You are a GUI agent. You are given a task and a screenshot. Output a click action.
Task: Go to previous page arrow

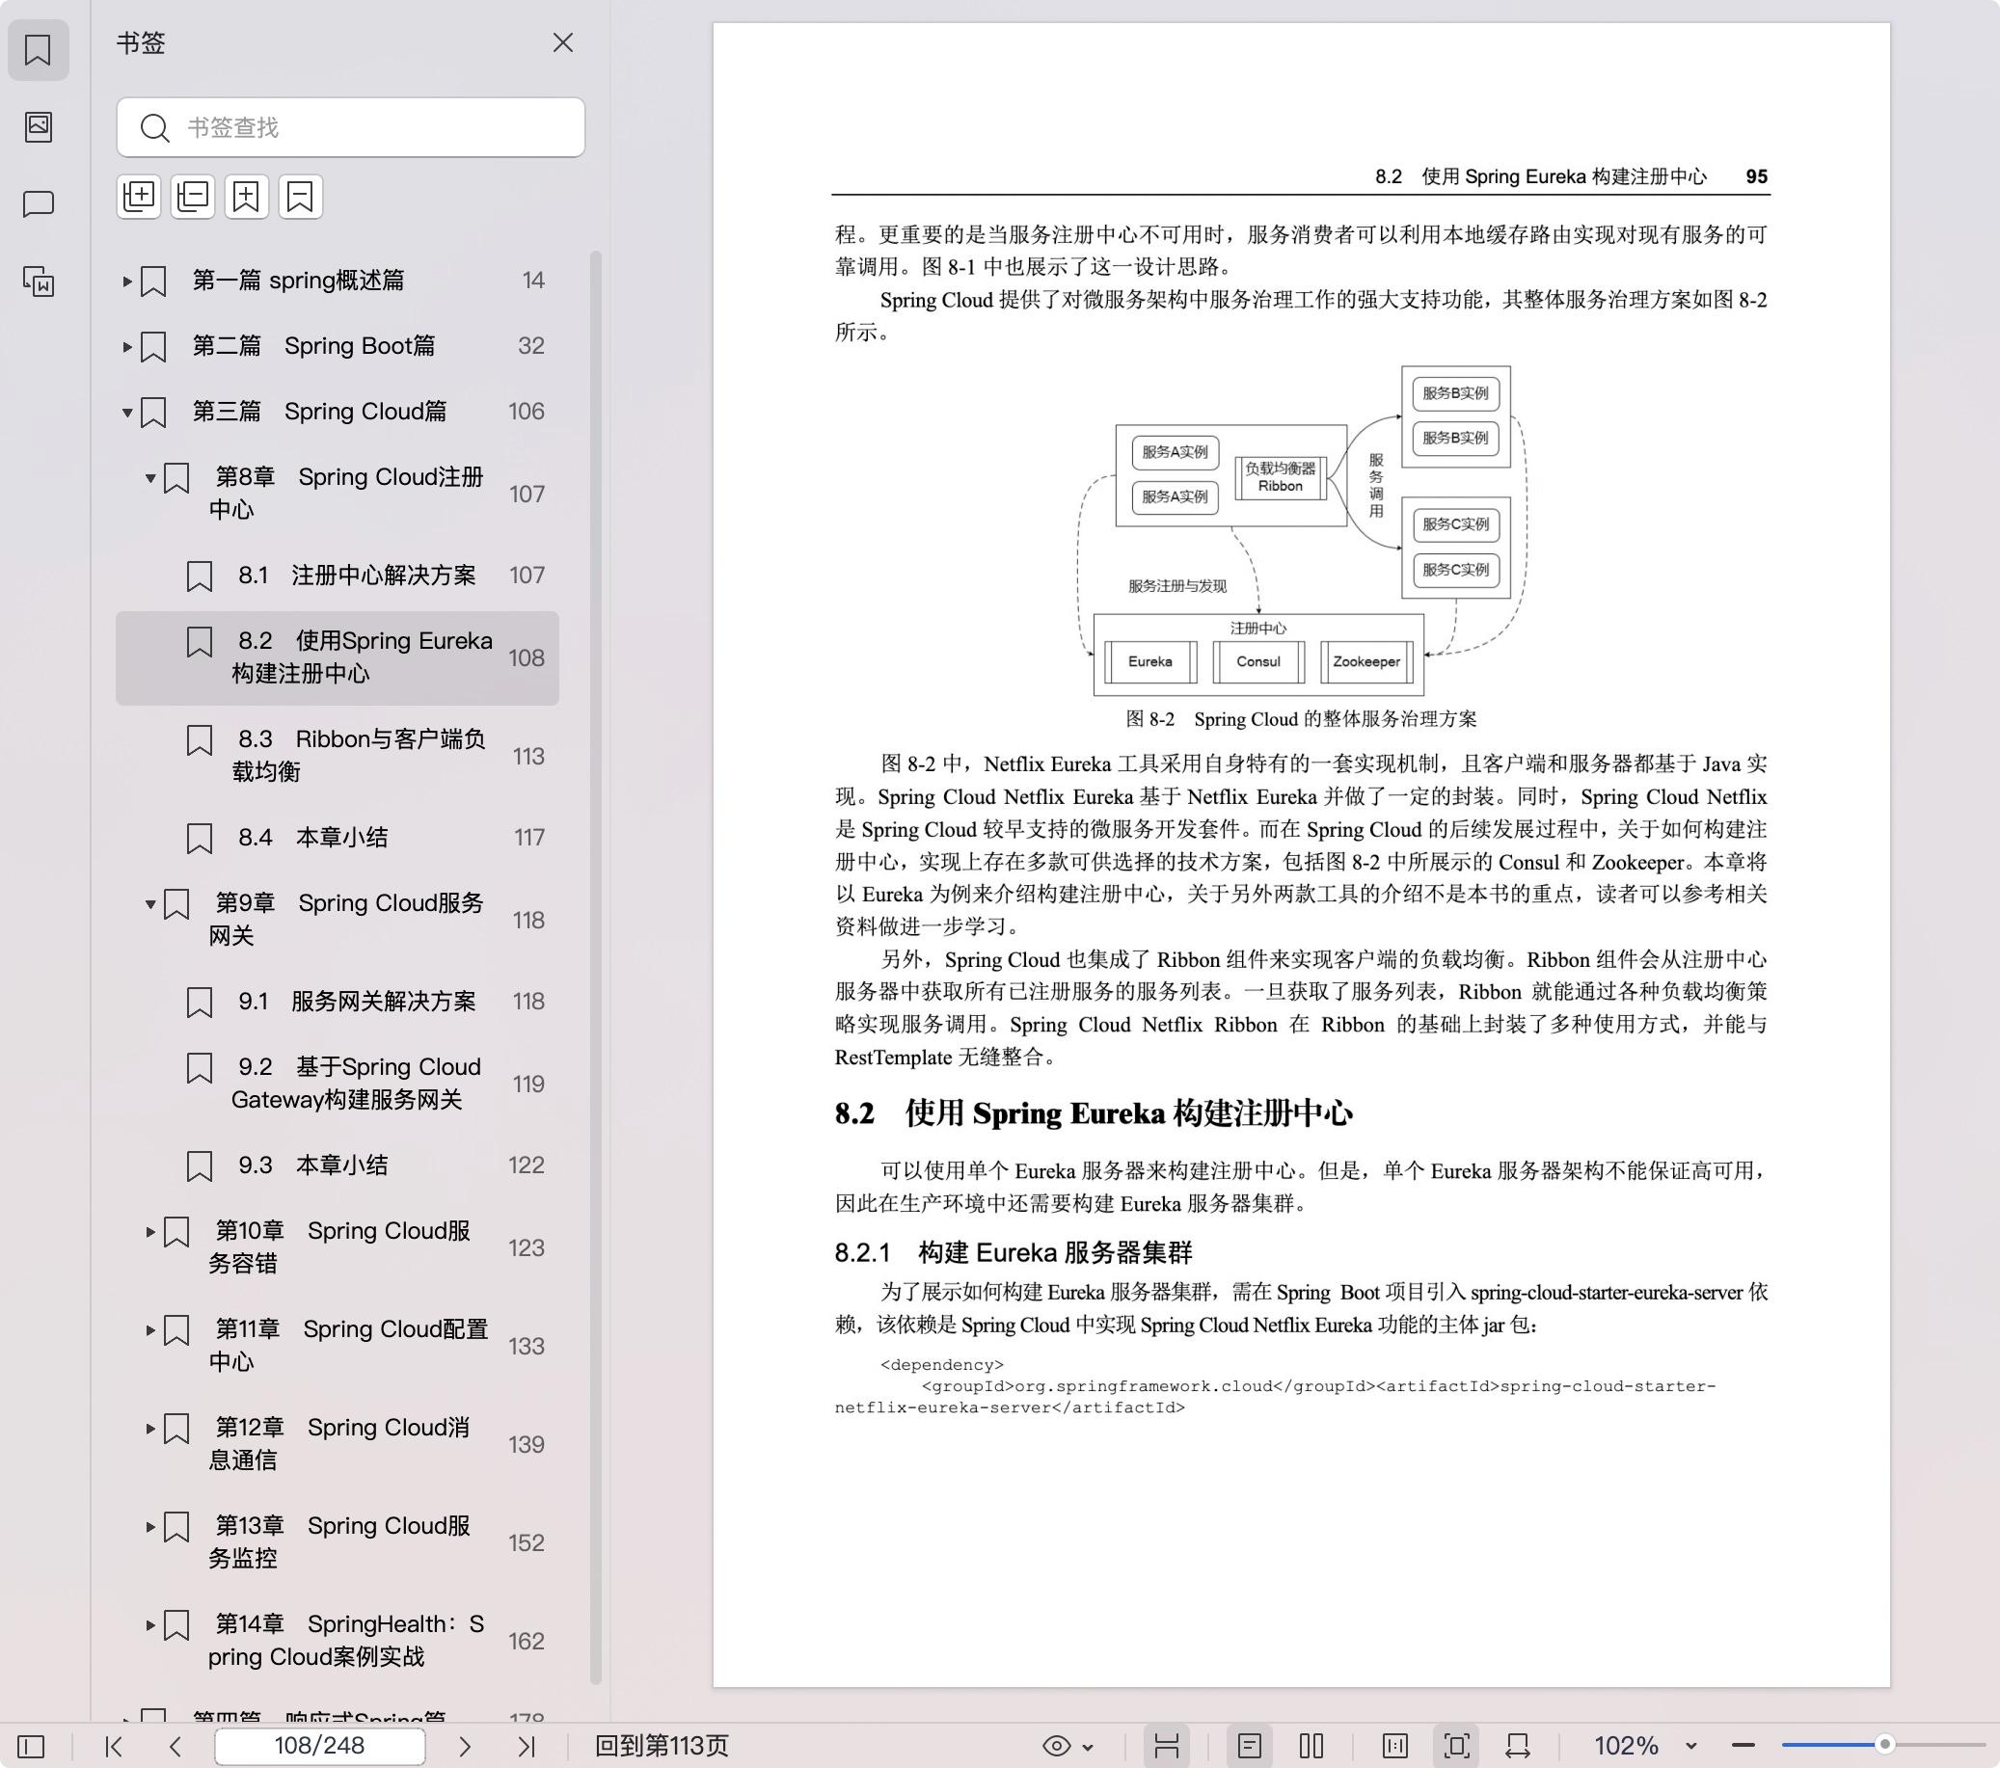pyautogui.click(x=176, y=1747)
